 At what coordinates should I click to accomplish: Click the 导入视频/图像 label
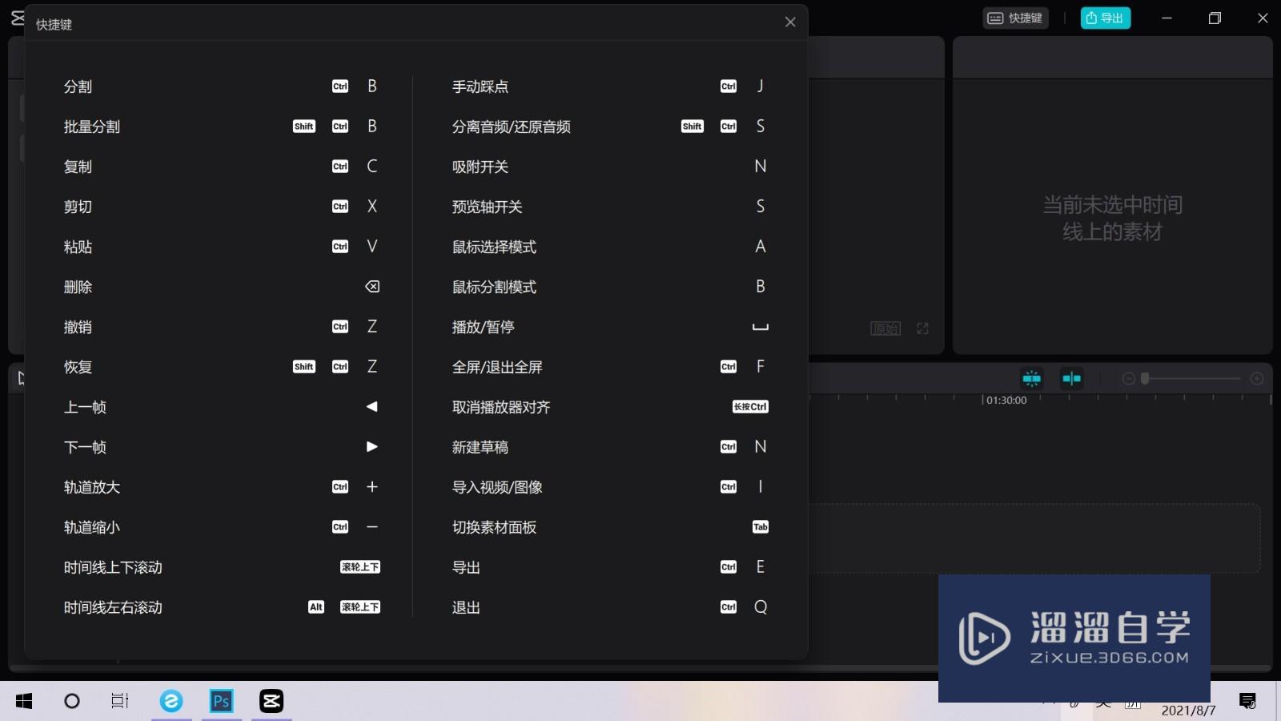pos(497,487)
